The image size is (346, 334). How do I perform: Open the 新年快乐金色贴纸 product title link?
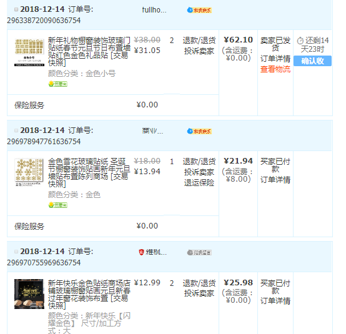(x=89, y=295)
